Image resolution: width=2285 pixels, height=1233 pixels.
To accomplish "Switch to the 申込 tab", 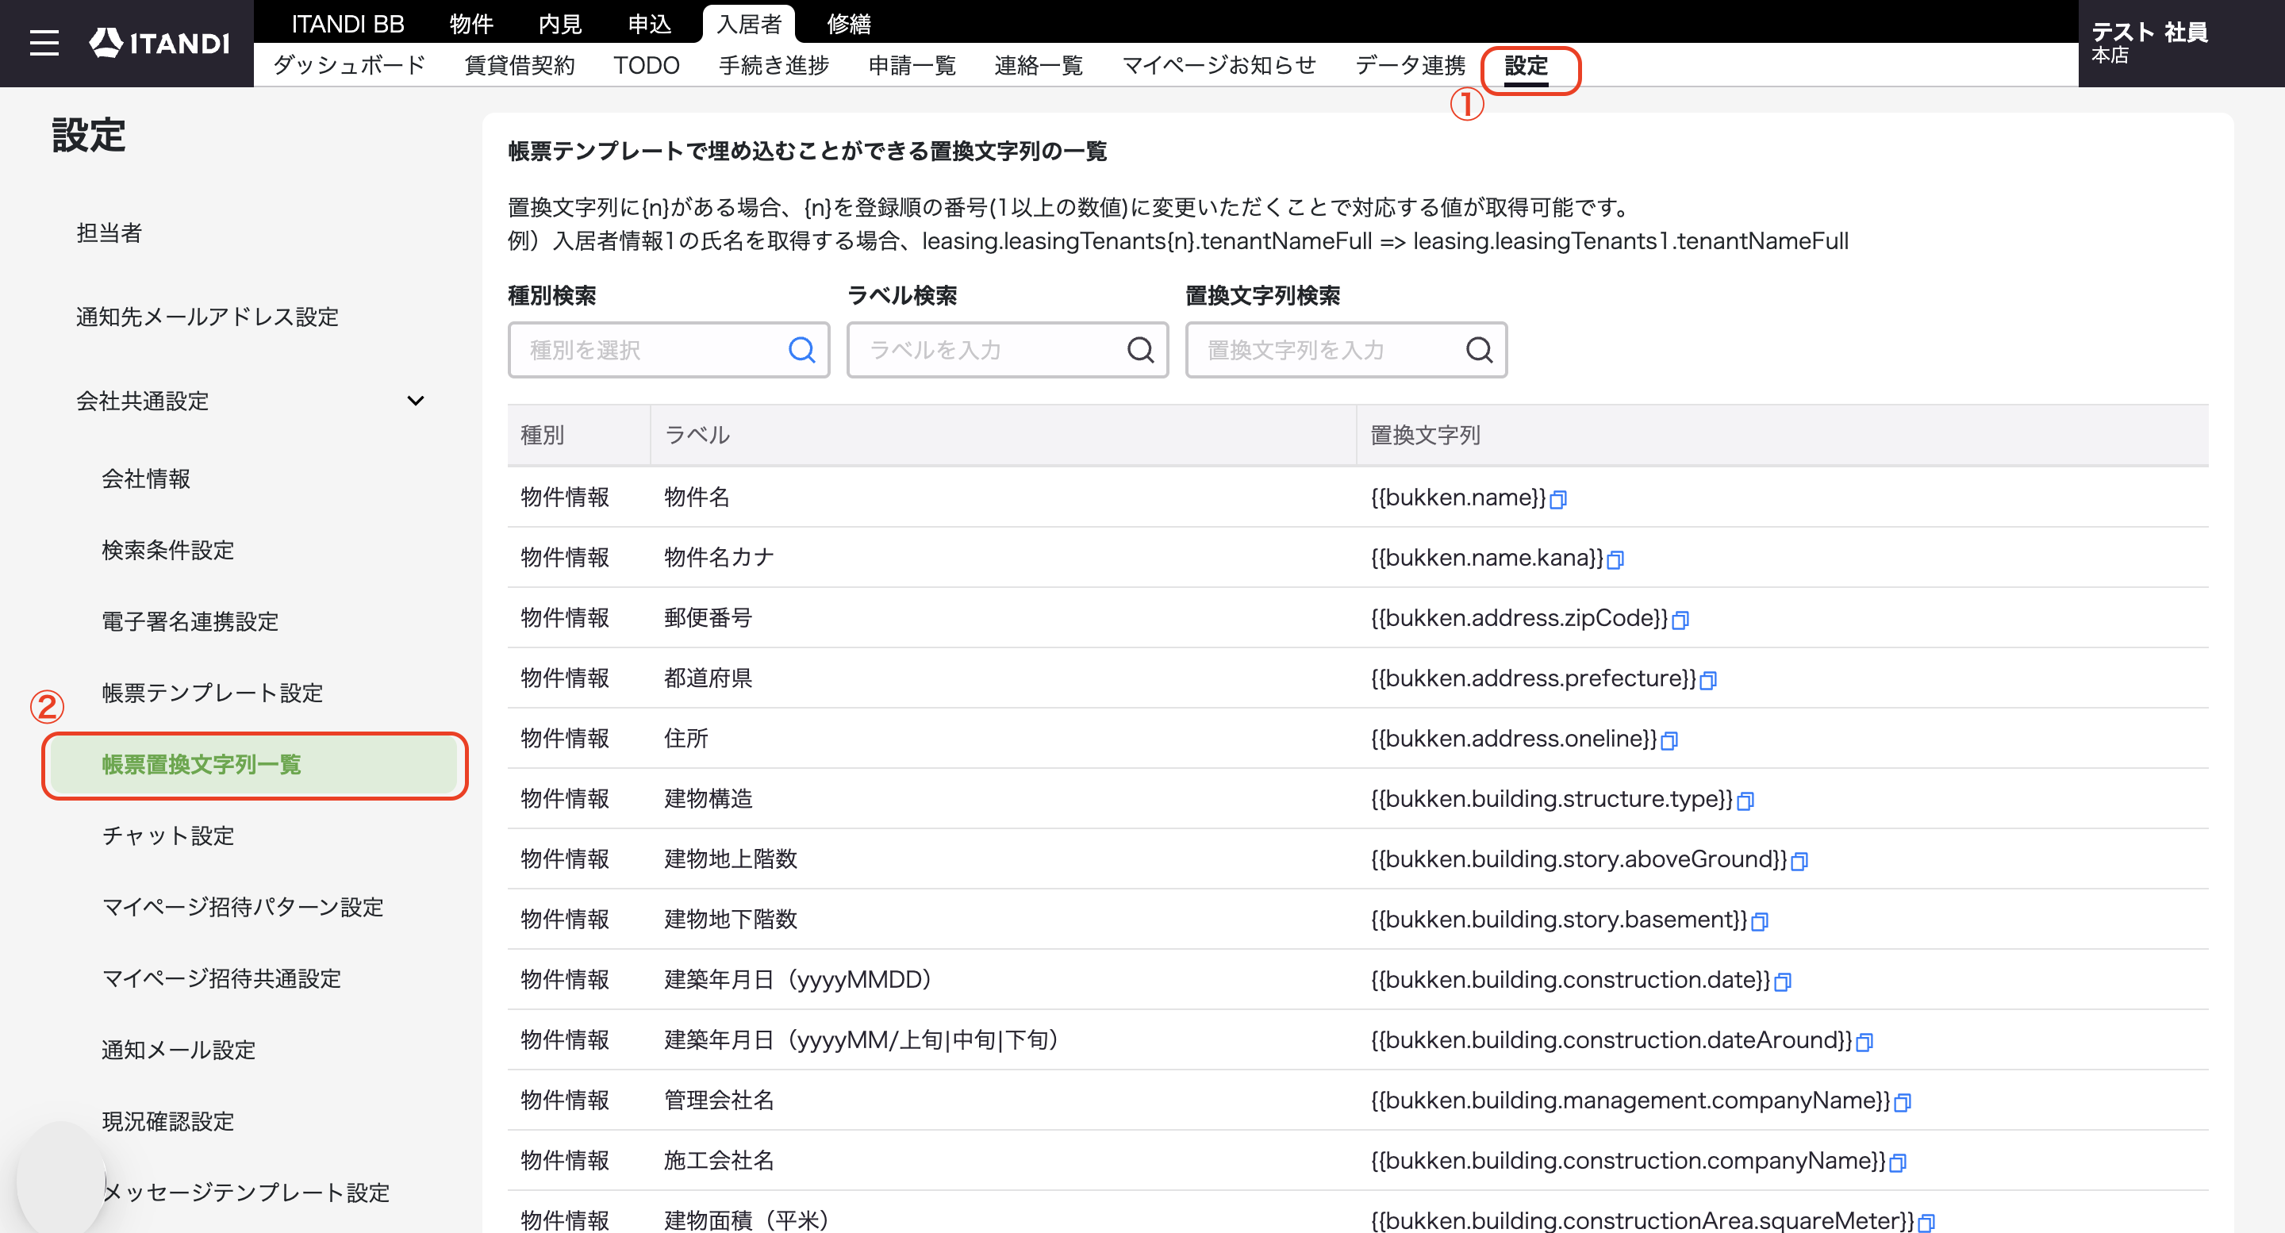I will click(x=649, y=23).
